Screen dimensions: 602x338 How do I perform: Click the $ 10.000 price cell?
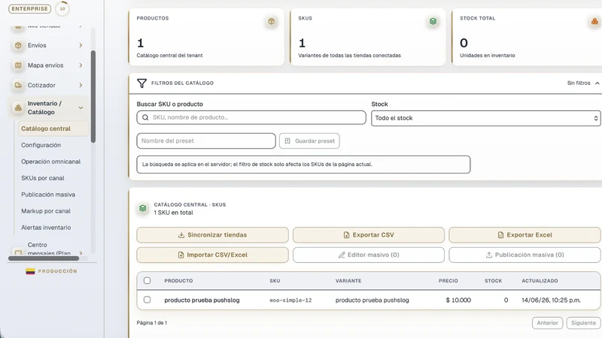pyautogui.click(x=458, y=300)
